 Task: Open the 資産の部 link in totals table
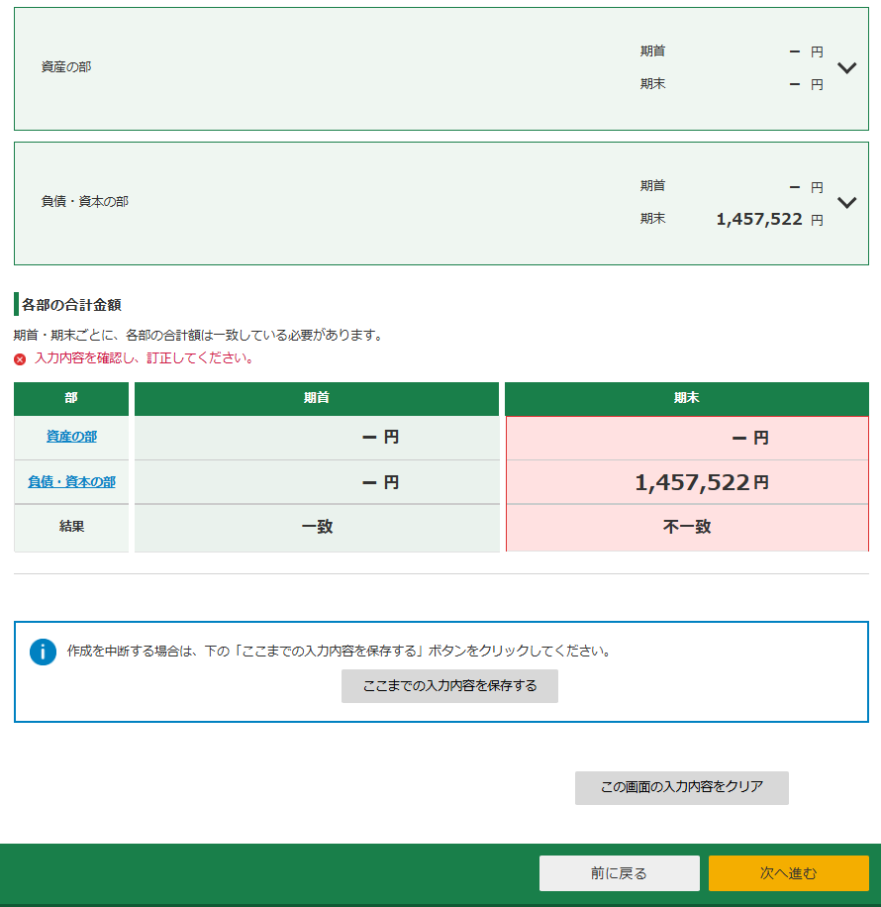(71, 437)
